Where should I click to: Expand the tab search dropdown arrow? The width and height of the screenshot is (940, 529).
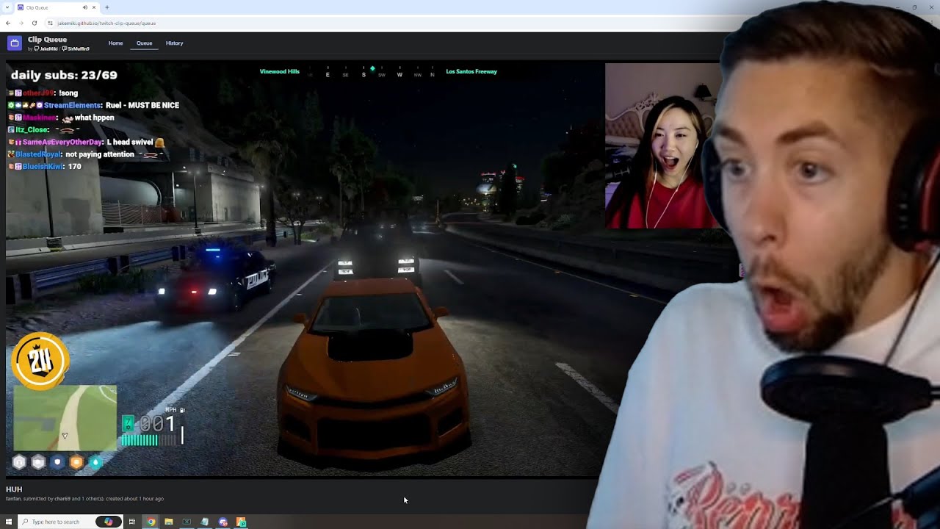7,7
